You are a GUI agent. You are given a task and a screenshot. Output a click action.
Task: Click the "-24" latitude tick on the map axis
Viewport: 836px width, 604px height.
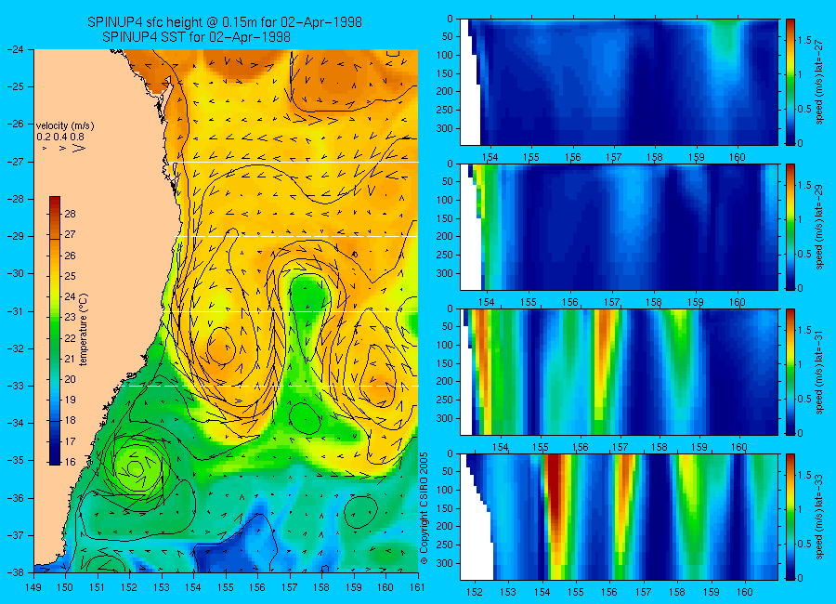(x=16, y=49)
